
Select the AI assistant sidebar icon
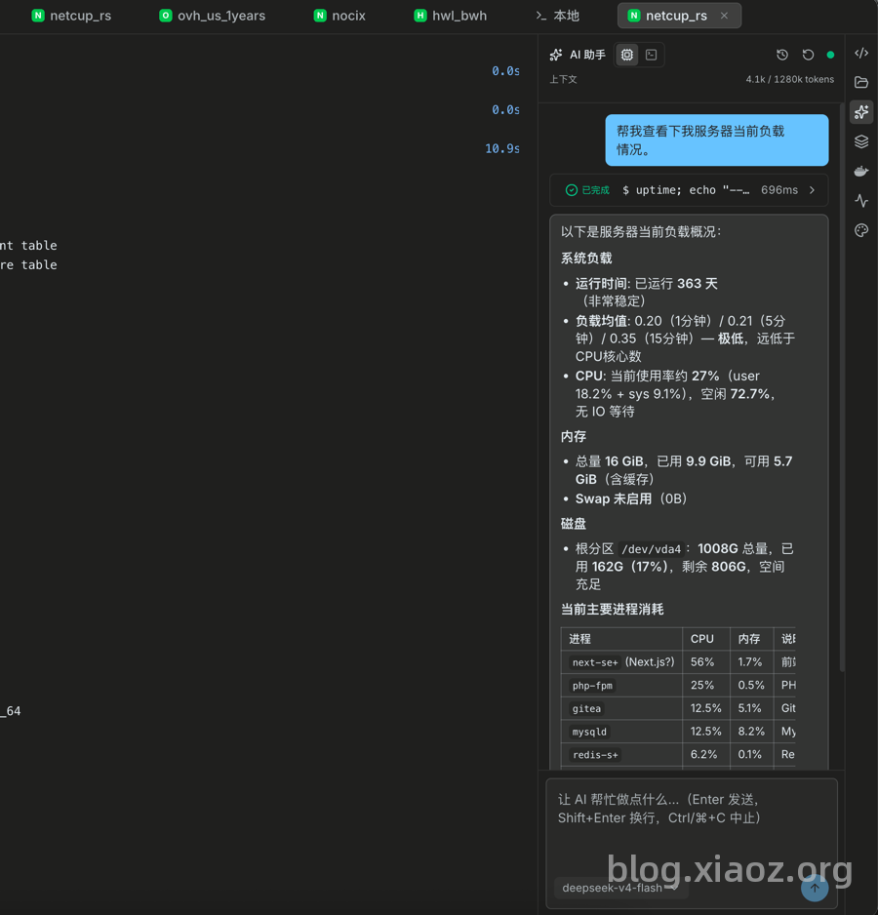[x=861, y=112]
